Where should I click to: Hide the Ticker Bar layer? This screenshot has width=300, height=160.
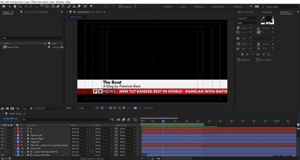pyautogui.click(x=2, y=149)
